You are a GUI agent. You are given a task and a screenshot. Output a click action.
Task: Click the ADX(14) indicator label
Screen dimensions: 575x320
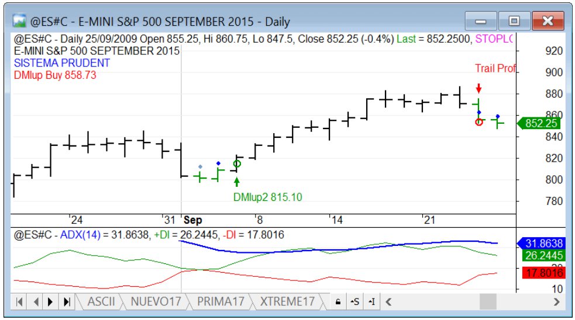pyautogui.click(x=80, y=235)
